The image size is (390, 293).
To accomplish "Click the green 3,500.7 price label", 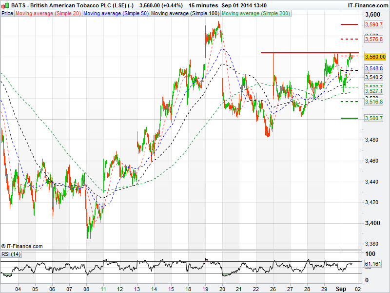I will click(373, 118).
